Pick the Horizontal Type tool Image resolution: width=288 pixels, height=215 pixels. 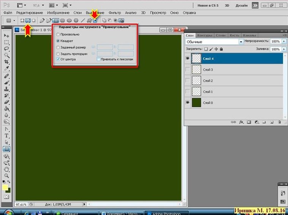6,136
